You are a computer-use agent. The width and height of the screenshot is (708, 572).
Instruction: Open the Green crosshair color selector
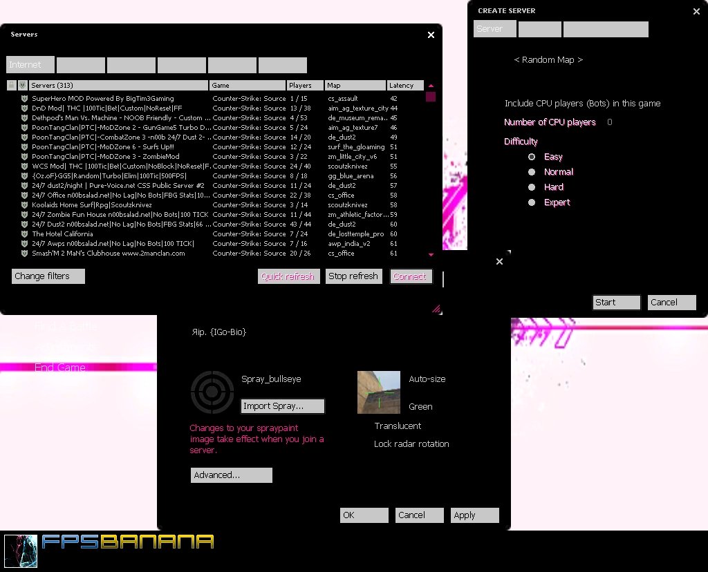coord(420,407)
